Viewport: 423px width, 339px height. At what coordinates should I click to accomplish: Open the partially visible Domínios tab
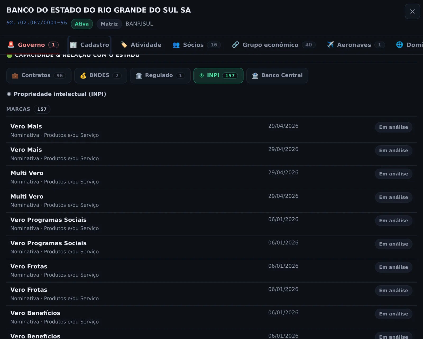point(409,45)
